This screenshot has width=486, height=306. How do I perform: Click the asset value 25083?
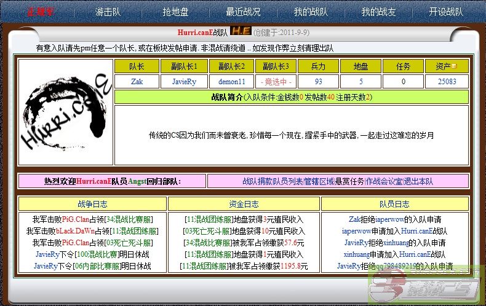447,82
